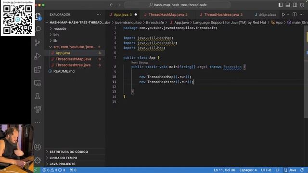Click the App class breadcrumb

tap(277, 23)
